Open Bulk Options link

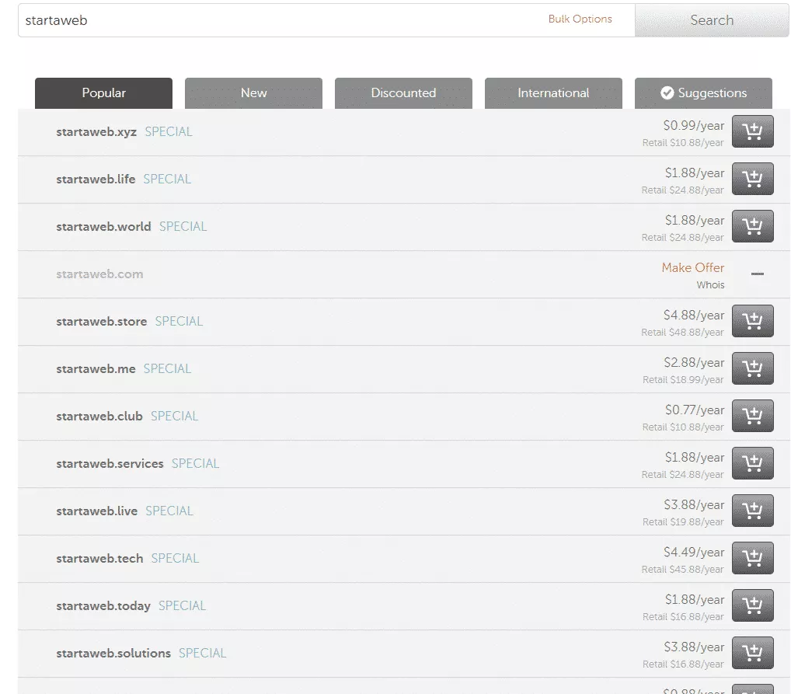[580, 19]
